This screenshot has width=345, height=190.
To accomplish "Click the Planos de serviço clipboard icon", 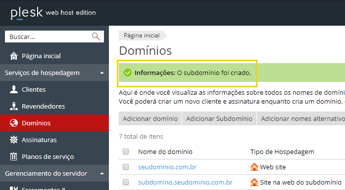I will [14, 156].
